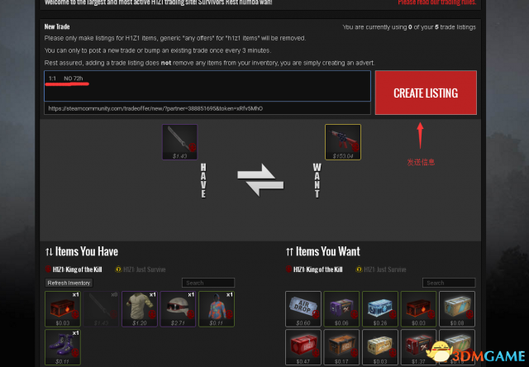
Task: Select H1Z1: King of the Kill under Items You Want
Action: point(314,269)
